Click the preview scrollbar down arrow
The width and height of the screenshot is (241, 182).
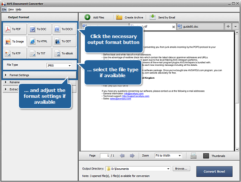tap(237, 150)
